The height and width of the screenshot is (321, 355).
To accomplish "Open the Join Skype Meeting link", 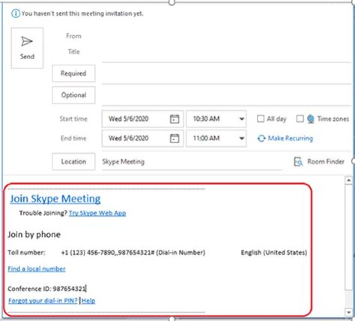I will pos(55,199).
